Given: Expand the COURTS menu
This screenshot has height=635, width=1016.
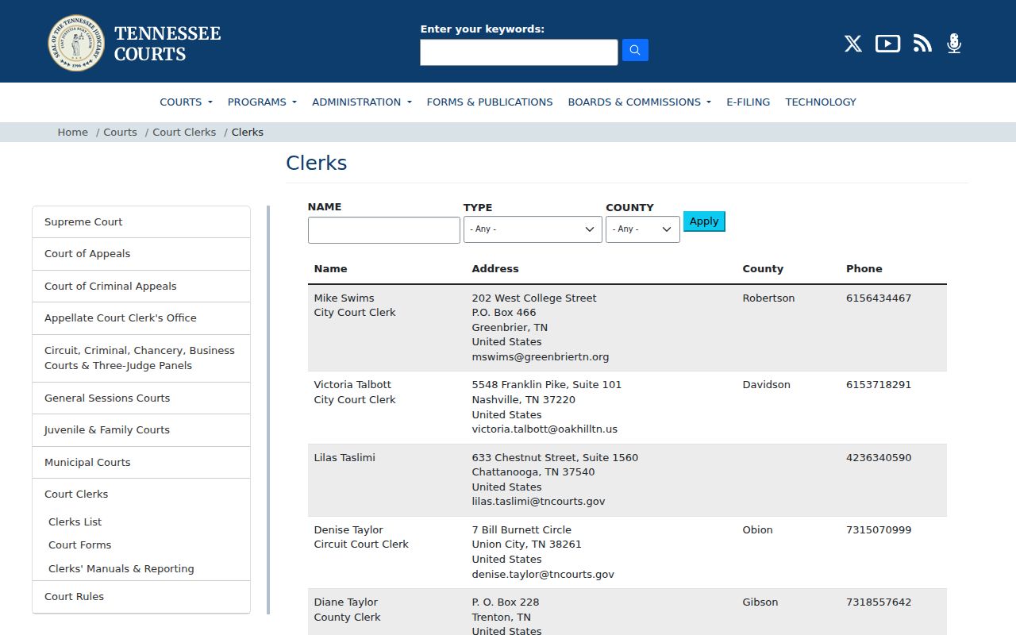Looking at the screenshot, I should coord(186,102).
